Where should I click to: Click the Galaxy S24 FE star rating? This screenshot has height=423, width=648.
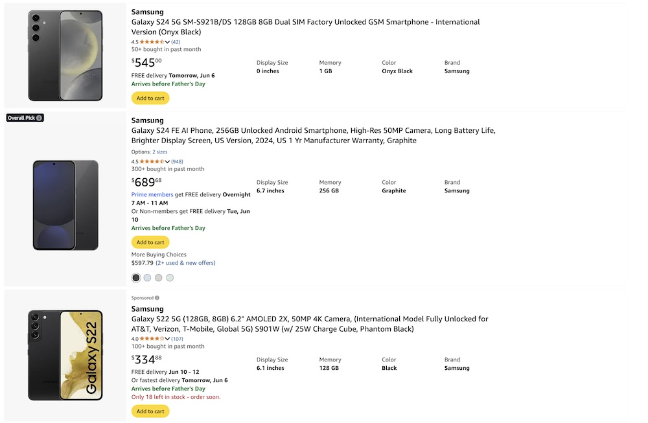point(152,161)
